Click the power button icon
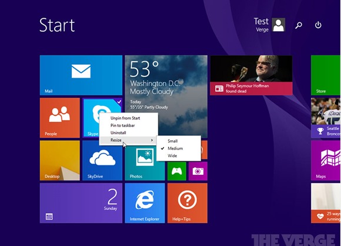 (x=318, y=25)
